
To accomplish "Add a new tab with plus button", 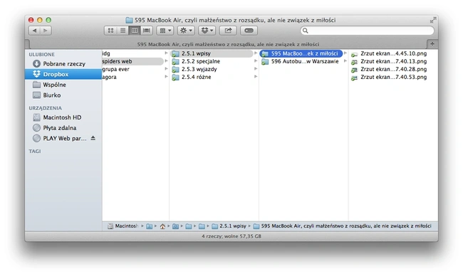I will pos(432,44).
